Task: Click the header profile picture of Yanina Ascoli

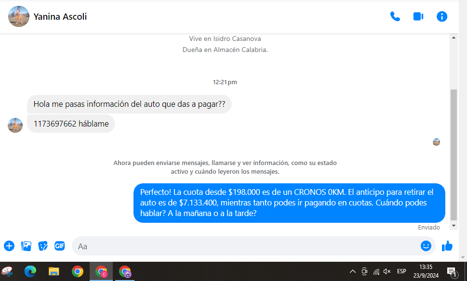Action: [x=19, y=17]
